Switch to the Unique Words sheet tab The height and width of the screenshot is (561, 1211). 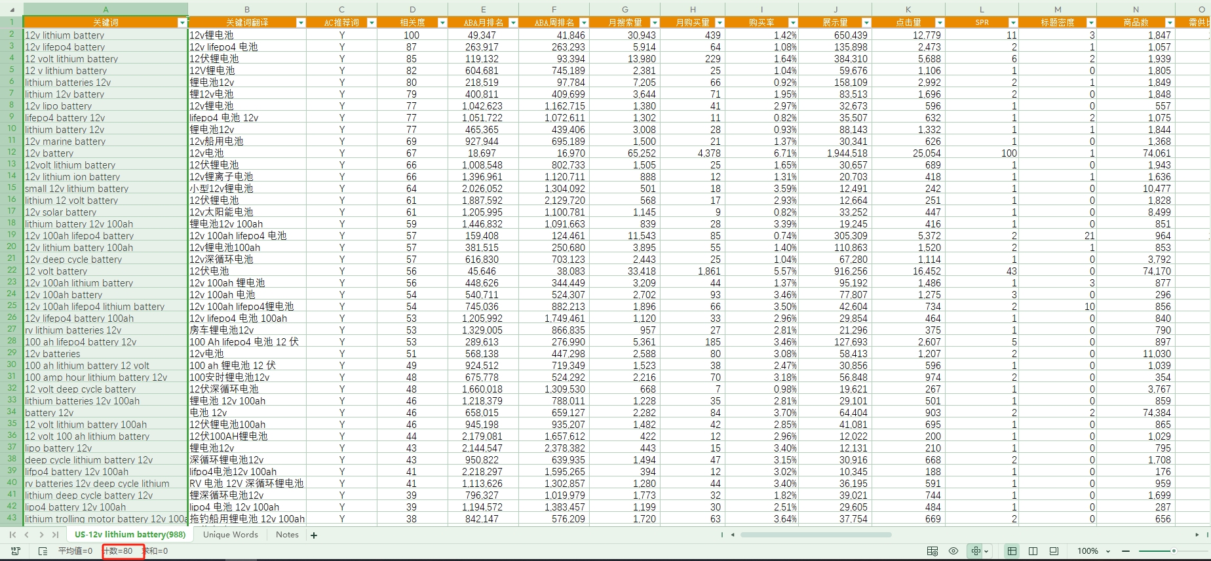tap(231, 535)
